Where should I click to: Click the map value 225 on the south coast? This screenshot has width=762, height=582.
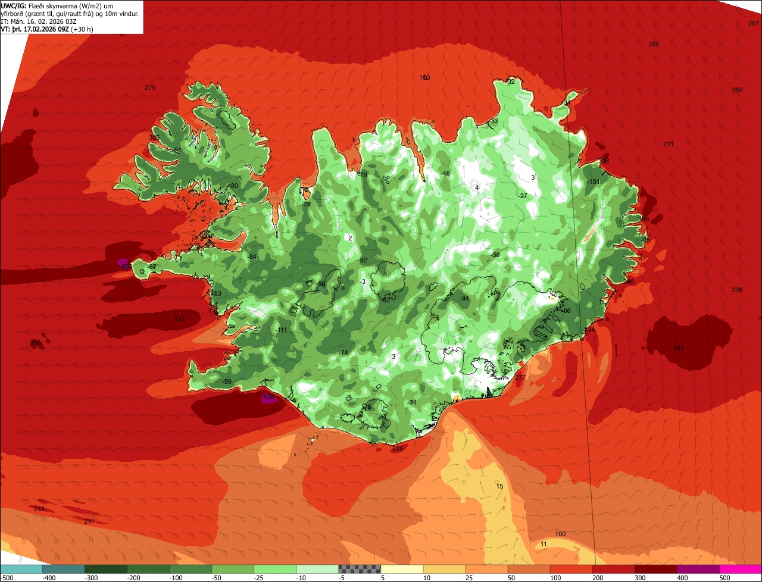point(398,449)
